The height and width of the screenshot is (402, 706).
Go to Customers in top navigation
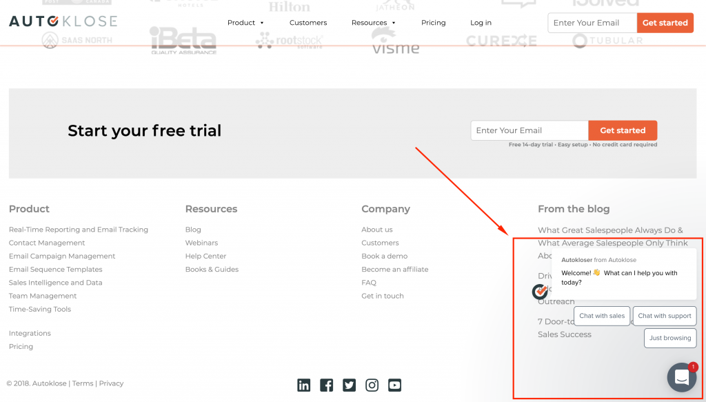pos(308,23)
